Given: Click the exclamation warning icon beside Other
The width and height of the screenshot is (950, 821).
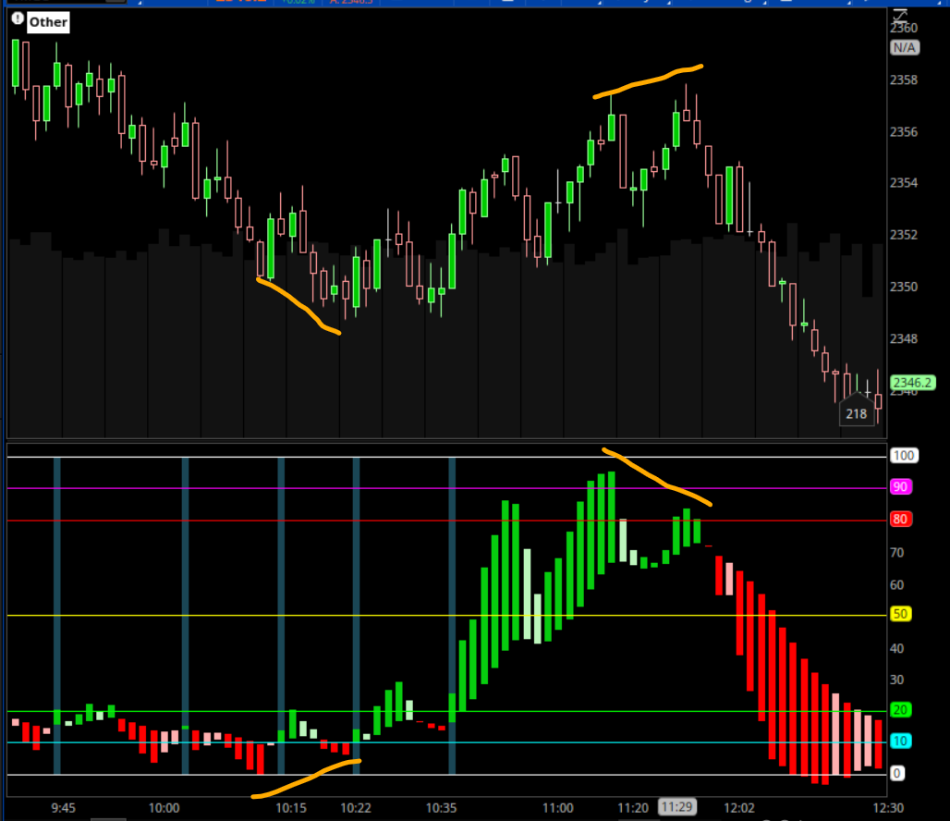Looking at the screenshot, I should (x=17, y=19).
